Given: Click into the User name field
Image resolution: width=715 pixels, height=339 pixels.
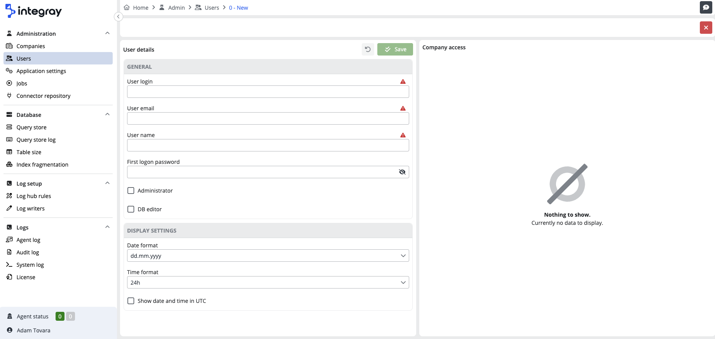Looking at the screenshot, I should point(268,145).
